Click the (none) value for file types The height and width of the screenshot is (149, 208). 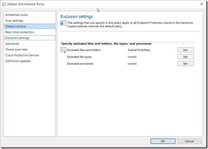point(132,57)
